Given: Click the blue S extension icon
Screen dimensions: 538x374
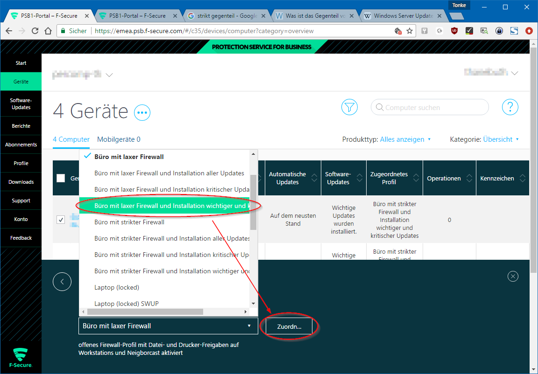Looking at the screenshot, I should click(514, 31).
